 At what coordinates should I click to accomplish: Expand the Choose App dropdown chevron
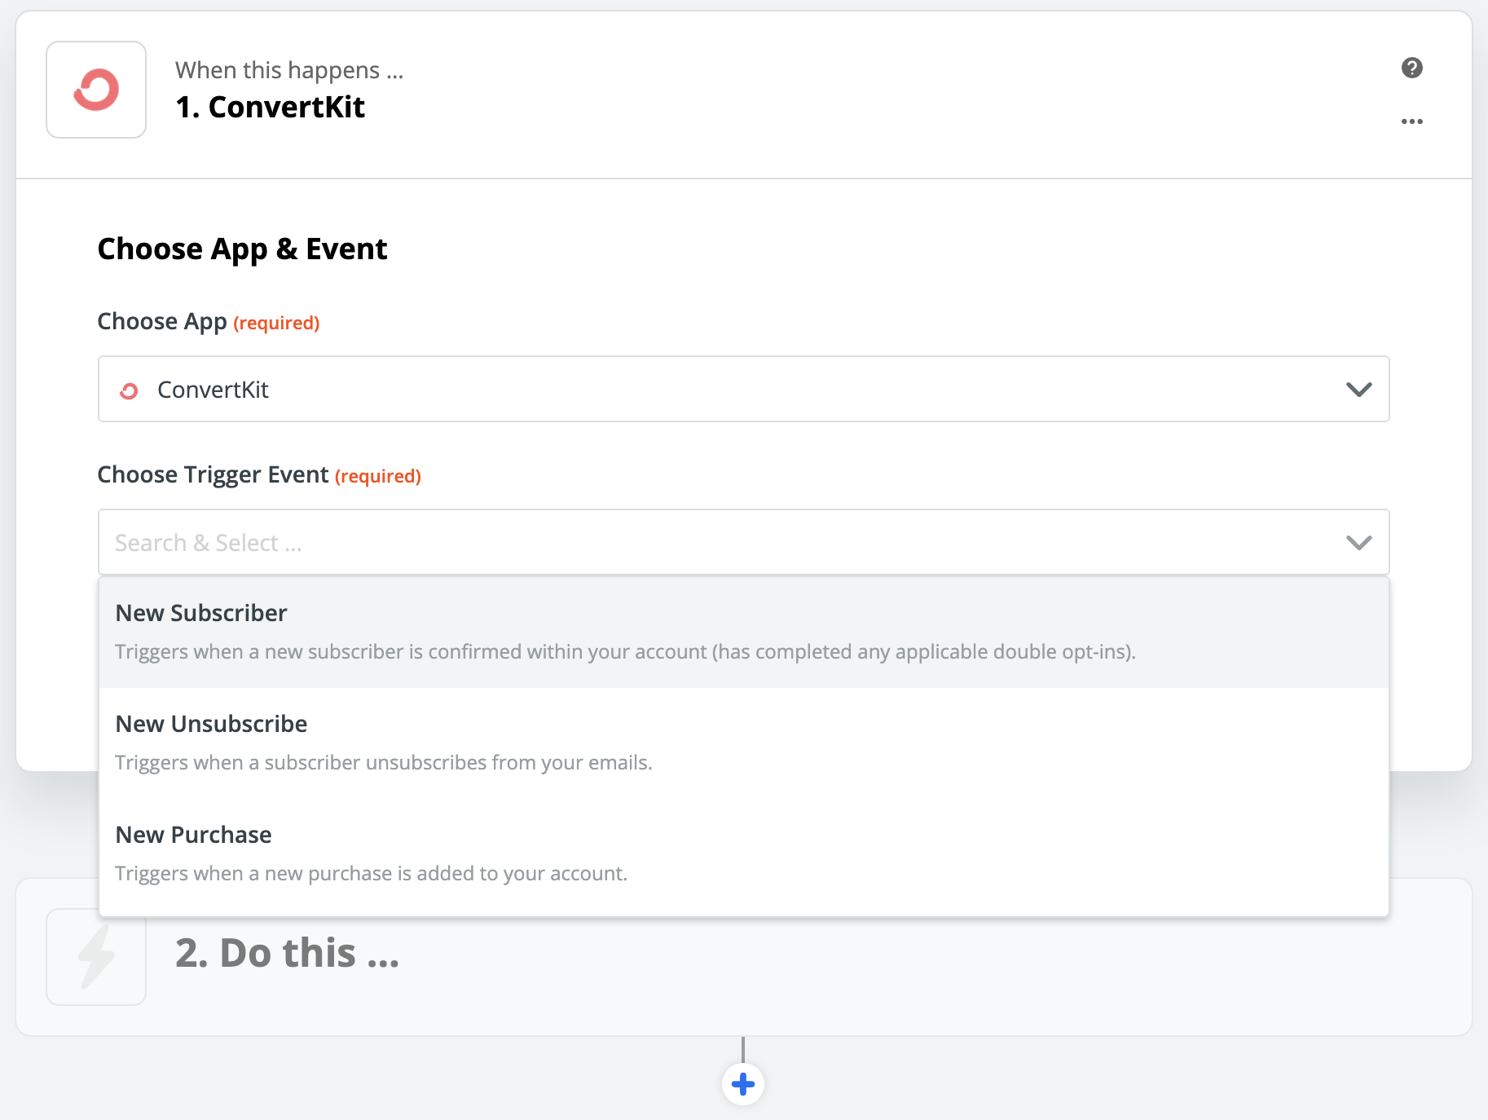click(1358, 390)
